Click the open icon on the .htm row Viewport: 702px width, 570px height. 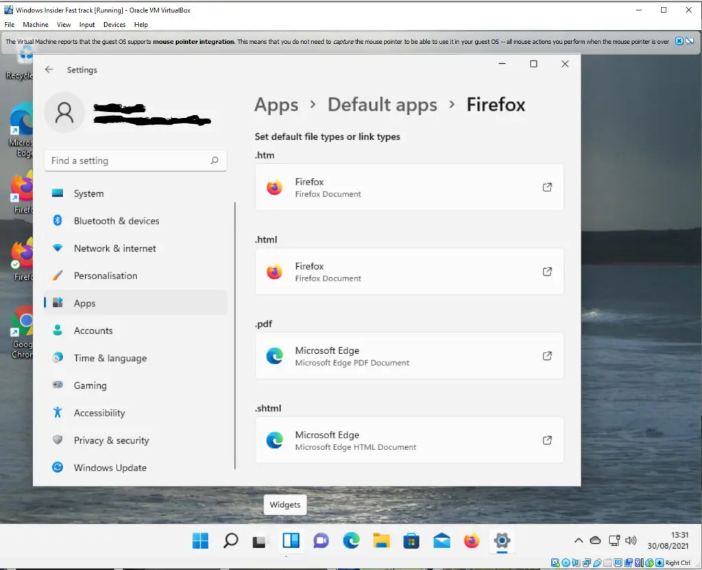click(547, 187)
